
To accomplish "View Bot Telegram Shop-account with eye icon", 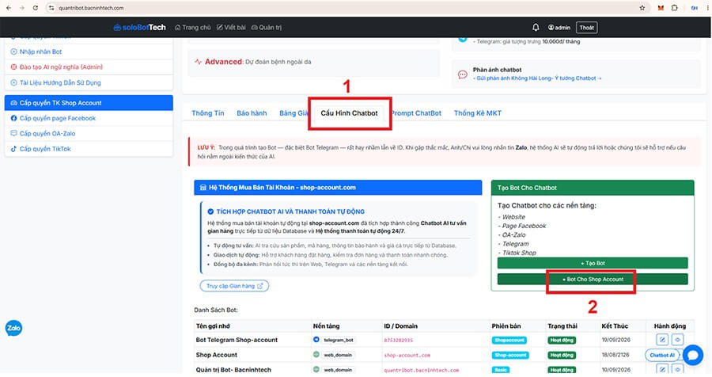I will tap(677, 340).
